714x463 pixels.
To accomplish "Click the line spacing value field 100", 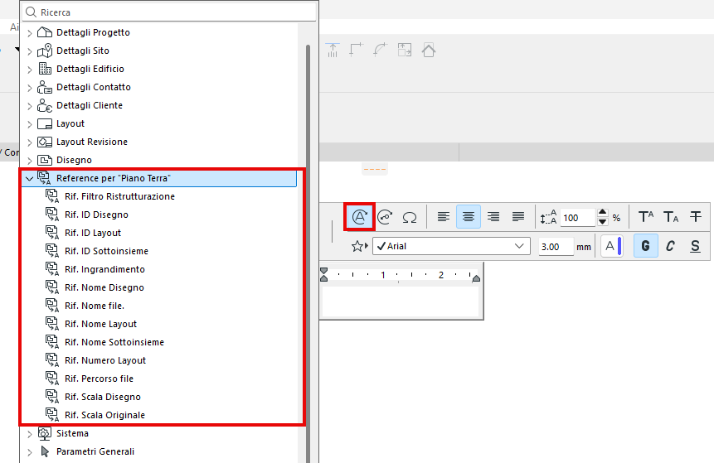I will pos(577,218).
